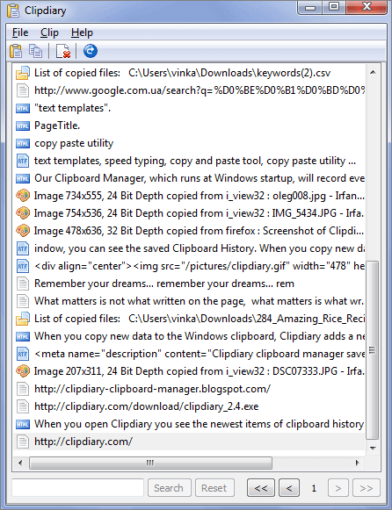
Task: Click the search text input field
Action: [x=78, y=488]
